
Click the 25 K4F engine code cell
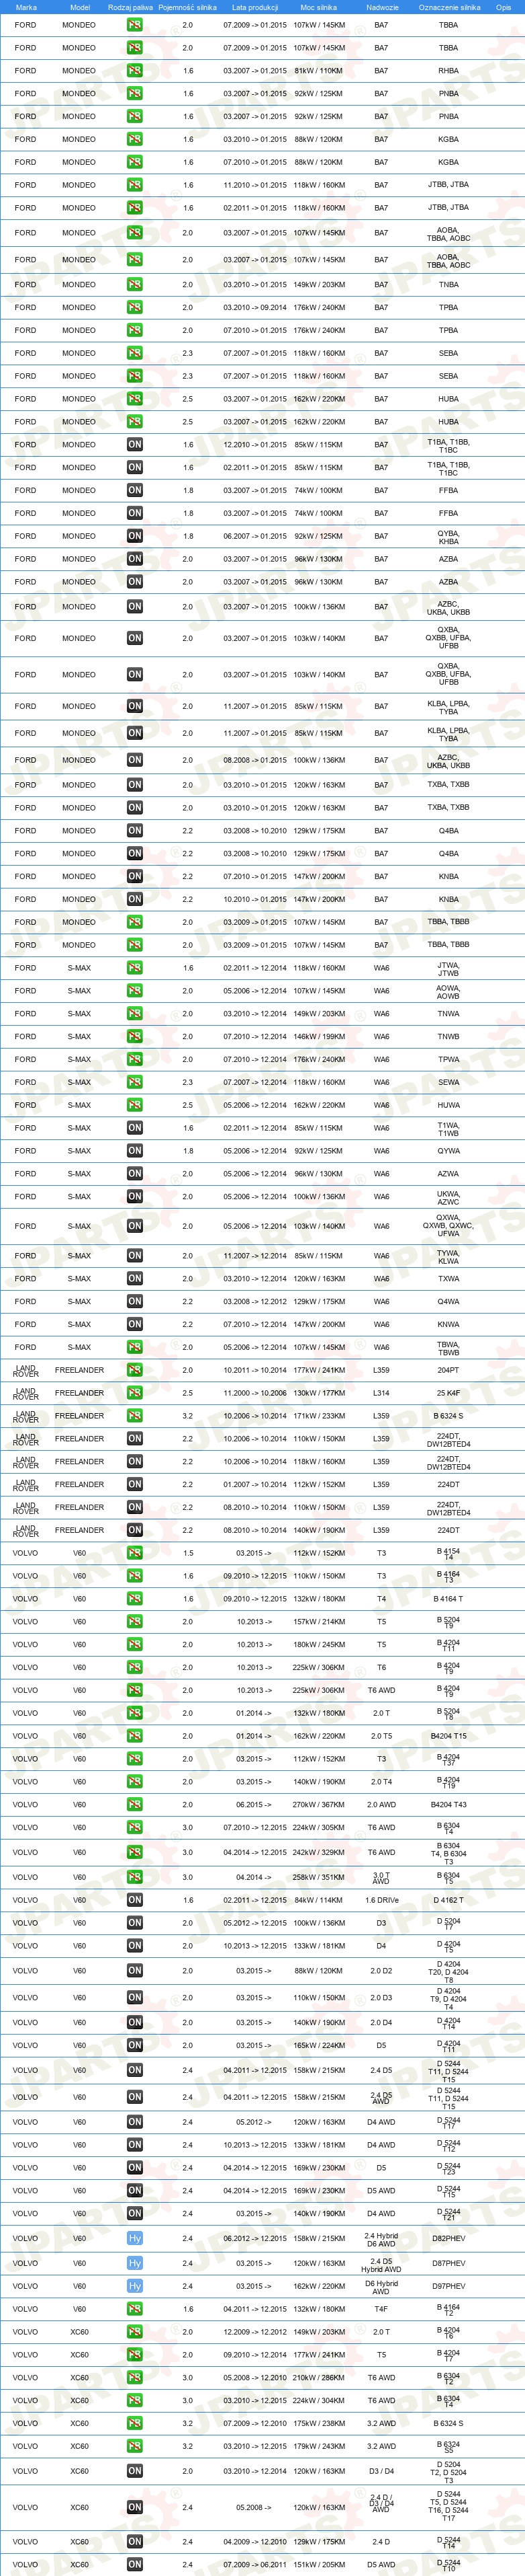449,1393
